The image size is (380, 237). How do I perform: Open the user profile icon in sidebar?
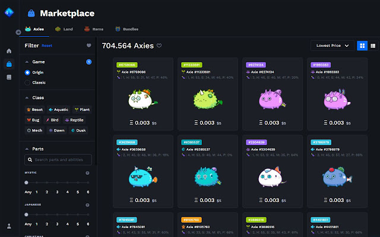coord(9,226)
